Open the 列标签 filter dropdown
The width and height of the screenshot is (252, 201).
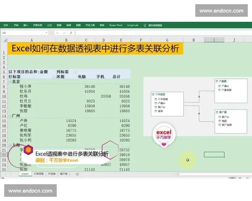click(75, 72)
